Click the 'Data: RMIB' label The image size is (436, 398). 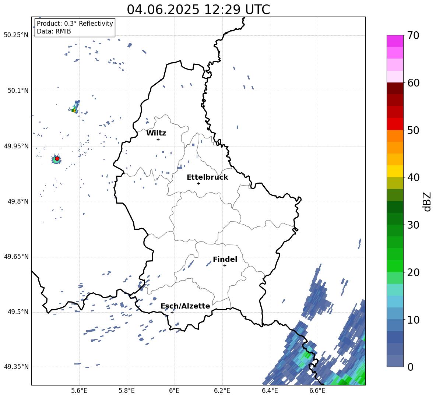(x=54, y=31)
